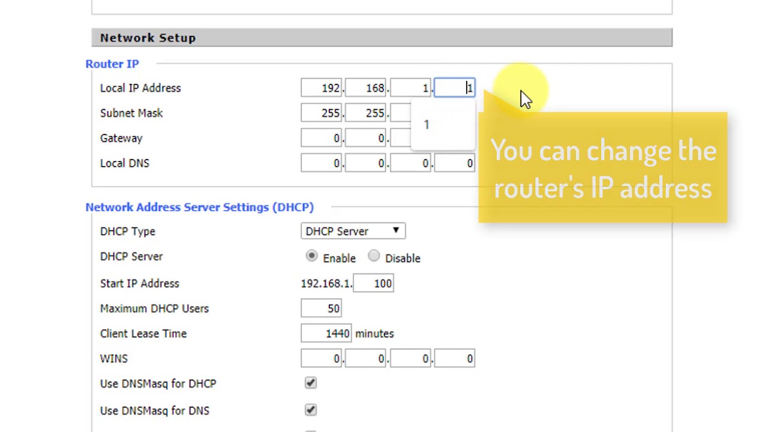768x432 pixels.
Task: Toggle Use DNSMasq for DNS checkbox
Action: tap(310, 410)
